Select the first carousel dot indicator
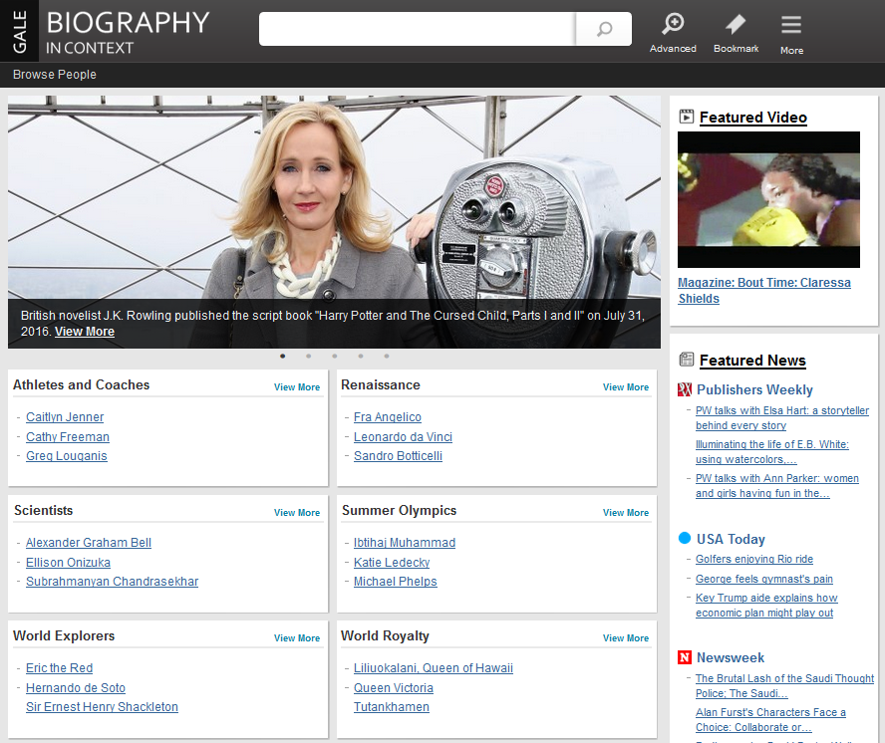 pyautogui.click(x=283, y=356)
